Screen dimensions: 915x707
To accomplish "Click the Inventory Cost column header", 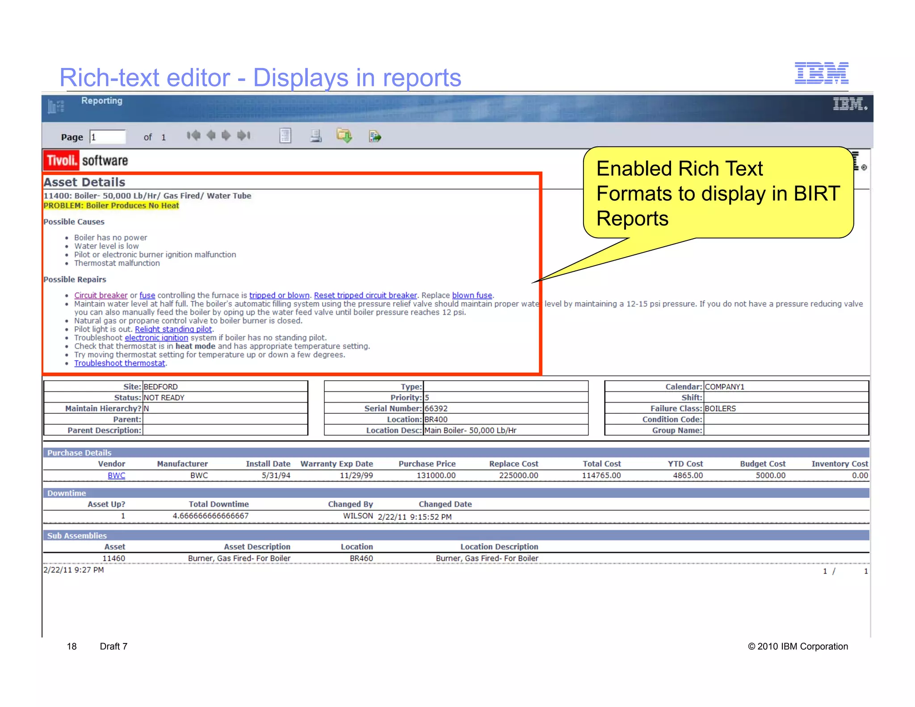I will click(840, 464).
